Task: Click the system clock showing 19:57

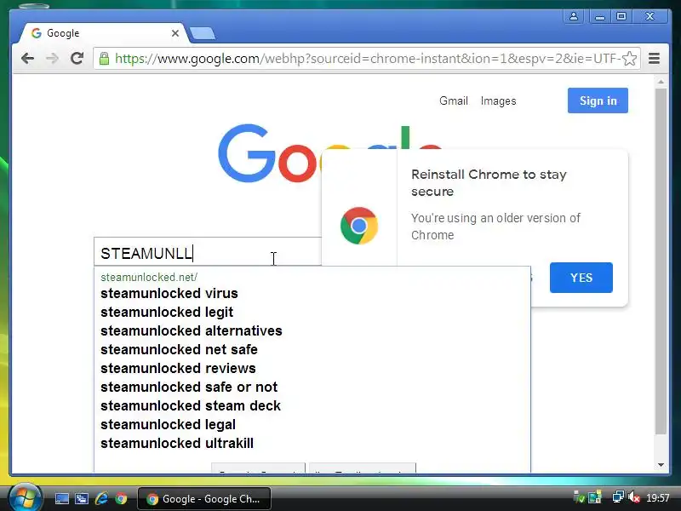Action: 657,497
